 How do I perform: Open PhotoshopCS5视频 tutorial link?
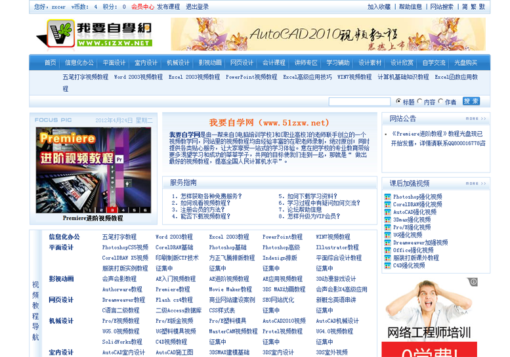[125, 247]
